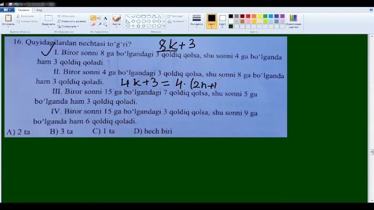The height and width of the screenshot is (210, 374).
Task: Choose the pentagon shape
Action: point(138,21)
